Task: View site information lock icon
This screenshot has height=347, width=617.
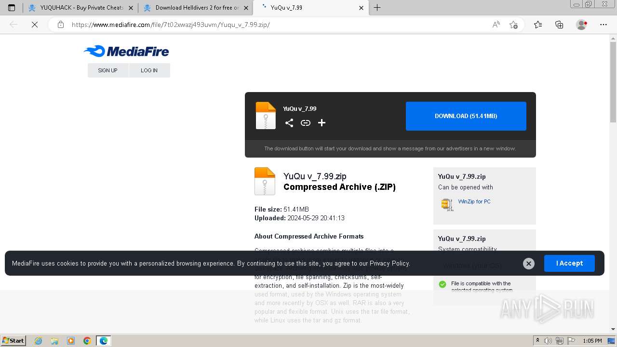Action: pyautogui.click(x=61, y=25)
